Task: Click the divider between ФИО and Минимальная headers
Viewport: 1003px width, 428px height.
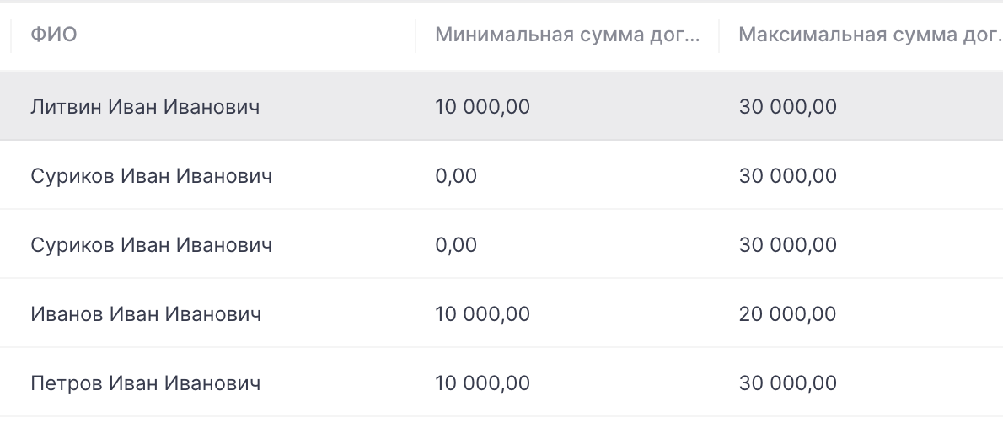Action: coord(416,36)
